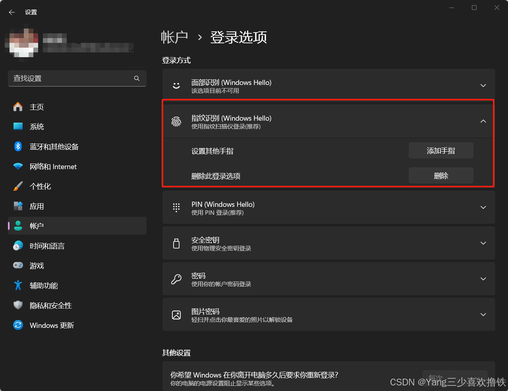
Task: Click the 应用 apps icon
Action: (x=18, y=206)
